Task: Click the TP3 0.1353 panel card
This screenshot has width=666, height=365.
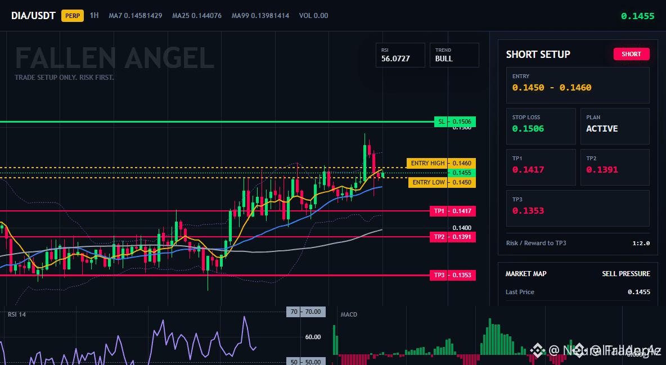Action: 578,208
